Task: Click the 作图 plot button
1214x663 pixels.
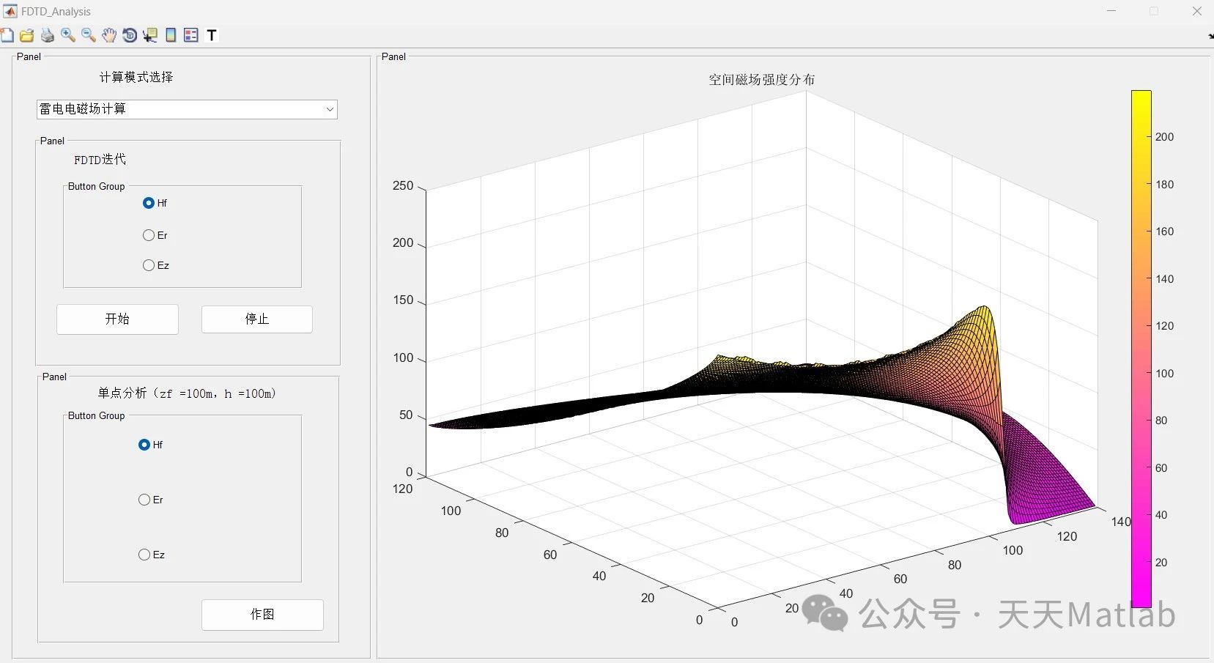Action: [262, 615]
